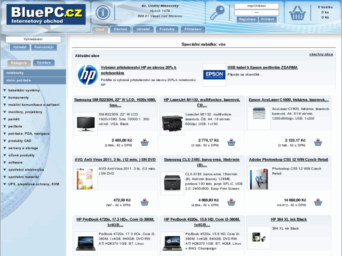Focus the Vyhledávání search field

[33, 39]
